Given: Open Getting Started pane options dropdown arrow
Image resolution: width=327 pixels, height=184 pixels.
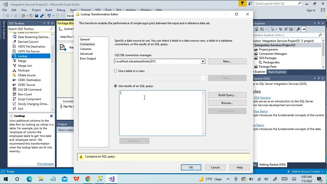Looking at the screenshot, I should click(315, 78).
